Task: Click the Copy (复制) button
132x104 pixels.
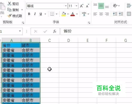Action: coord(13,10)
